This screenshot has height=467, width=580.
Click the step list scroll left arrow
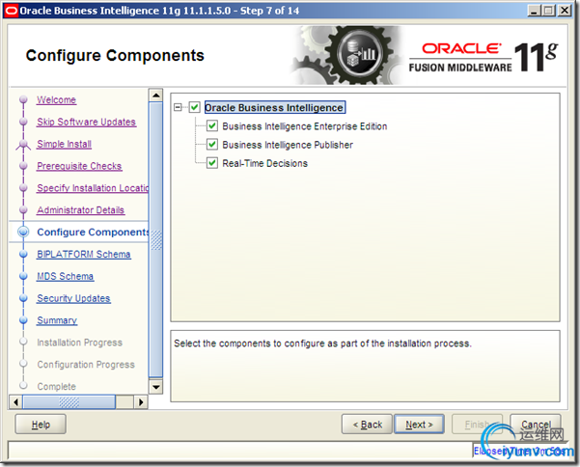click(x=15, y=402)
